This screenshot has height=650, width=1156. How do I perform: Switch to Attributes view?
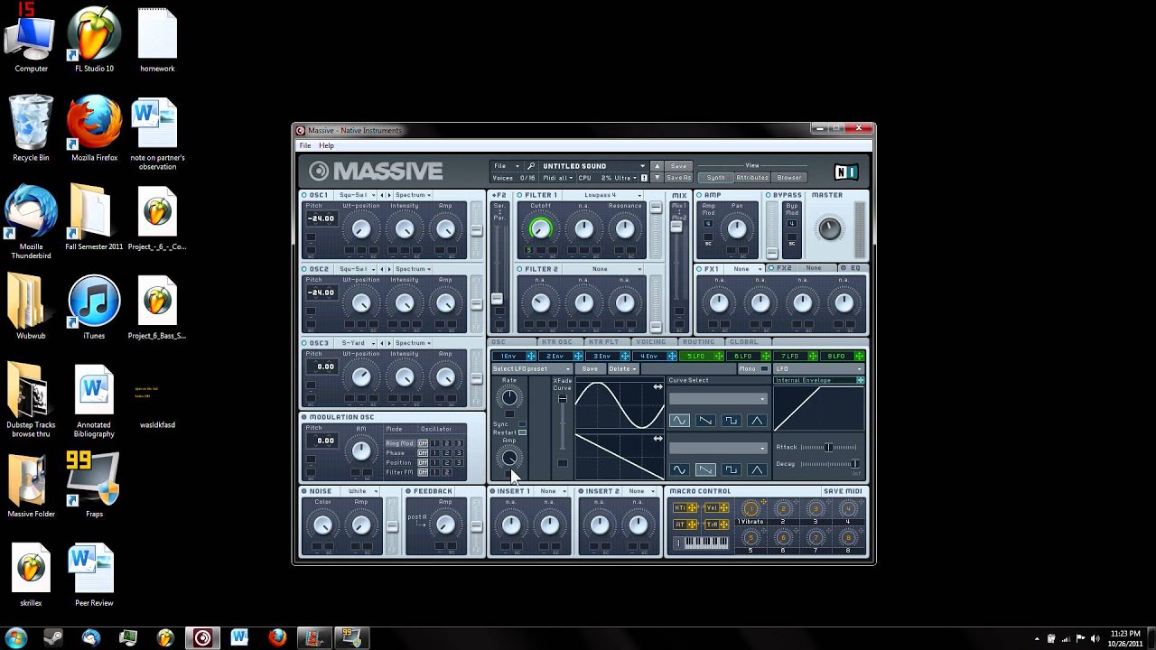[751, 178]
